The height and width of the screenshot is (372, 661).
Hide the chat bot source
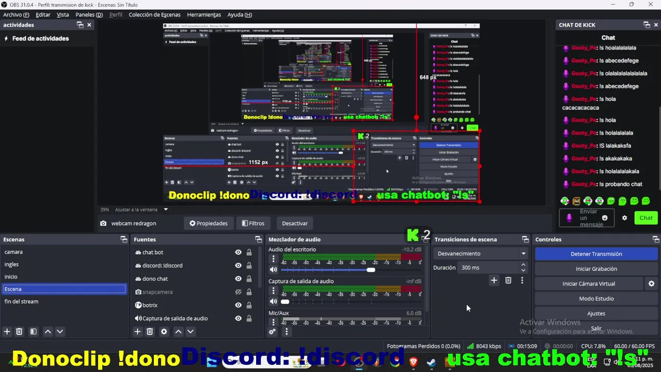pyautogui.click(x=238, y=252)
